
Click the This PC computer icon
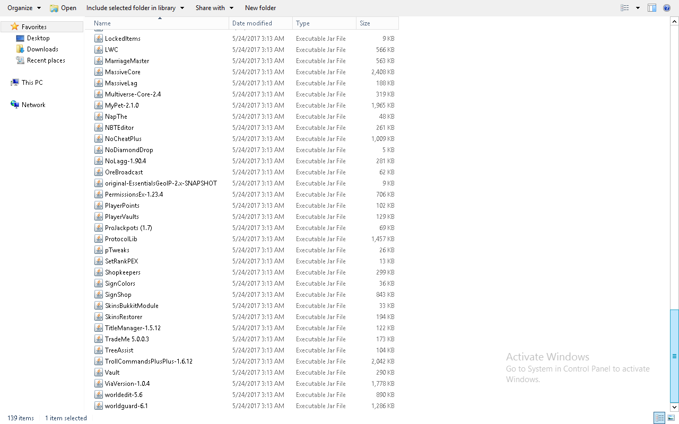[15, 83]
